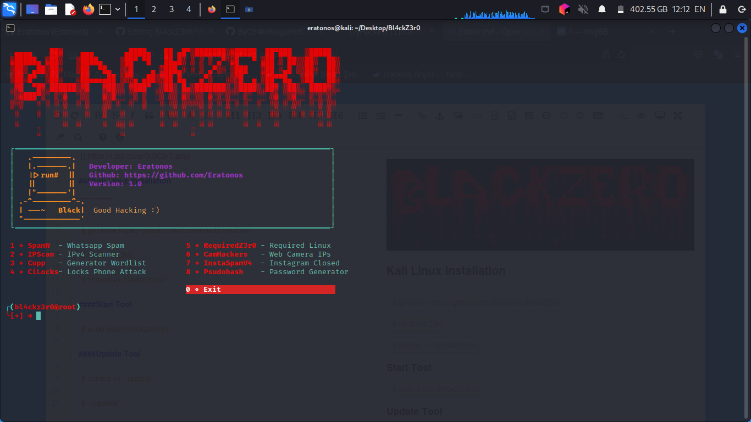751x422 pixels.
Task: Open the file manager launcher in panel
Action: click(x=51, y=9)
